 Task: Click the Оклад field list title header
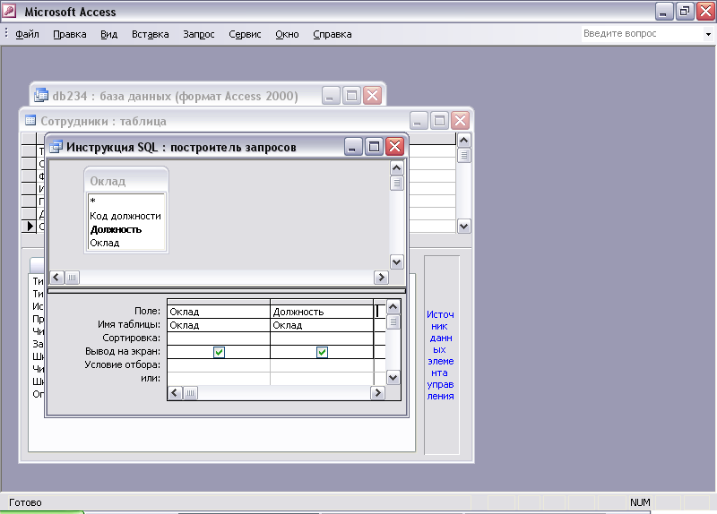coord(126,181)
